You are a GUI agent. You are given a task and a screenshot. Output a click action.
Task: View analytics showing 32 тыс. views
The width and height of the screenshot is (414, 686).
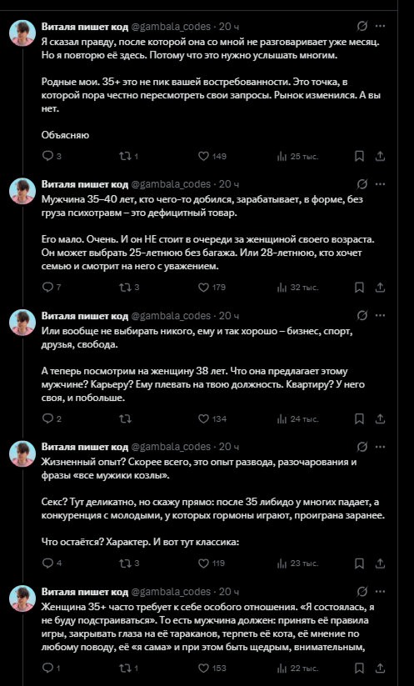(297, 288)
